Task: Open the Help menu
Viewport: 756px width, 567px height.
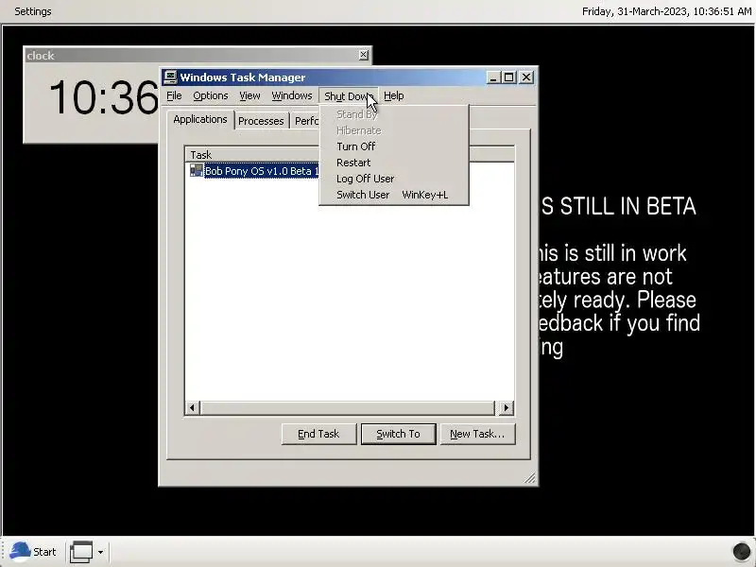Action: (x=393, y=95)
